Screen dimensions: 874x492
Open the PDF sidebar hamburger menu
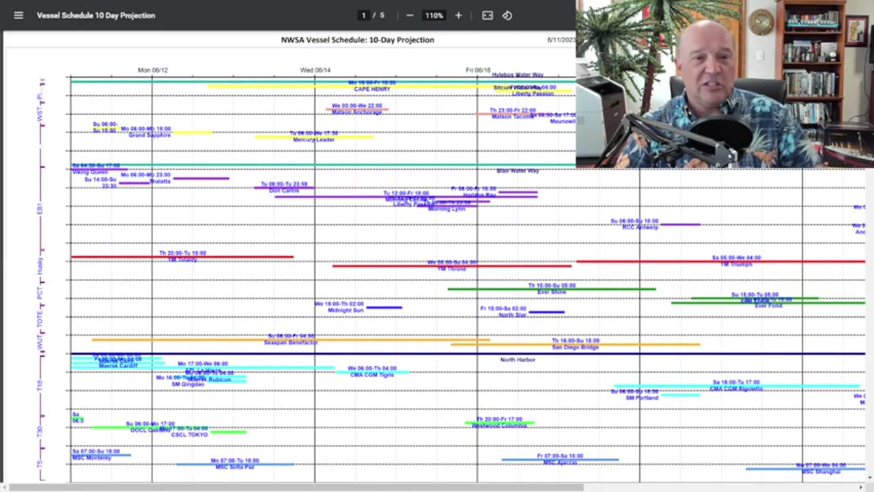click(x=18, y=15)
